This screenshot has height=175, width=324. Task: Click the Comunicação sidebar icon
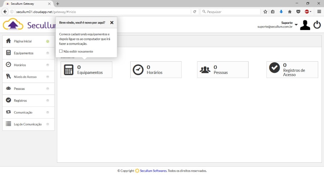(8, 112)
